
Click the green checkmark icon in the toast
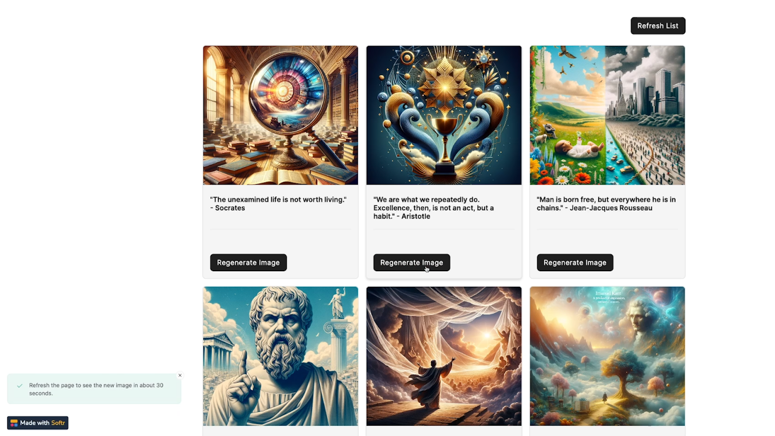20,386
